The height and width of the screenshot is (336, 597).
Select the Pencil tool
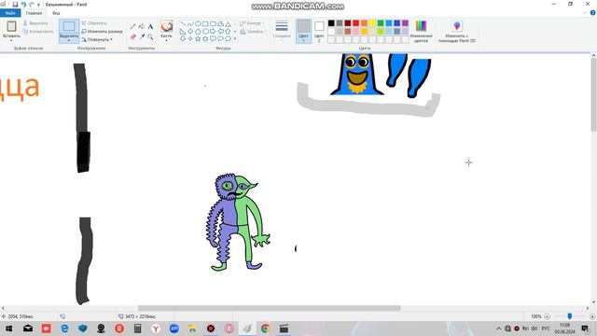(x=132, y=26)
